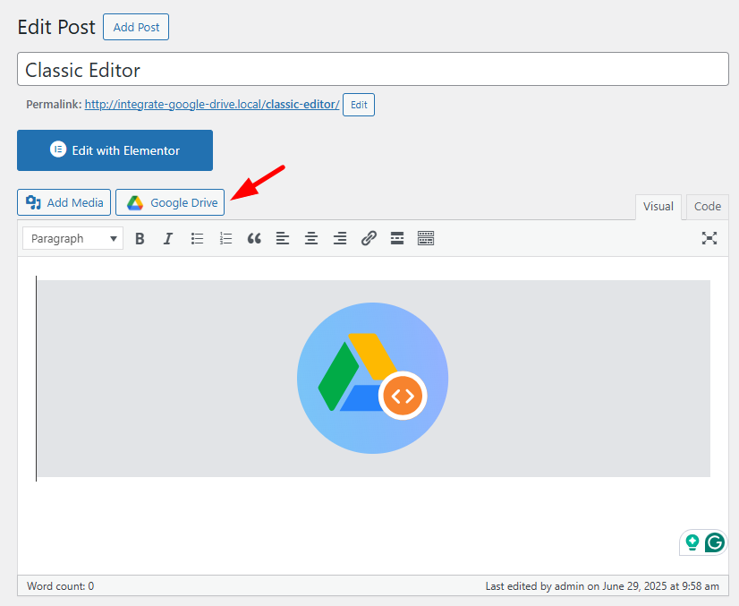
Task: Insert a bulleted list
Action: tap(197, 239)
